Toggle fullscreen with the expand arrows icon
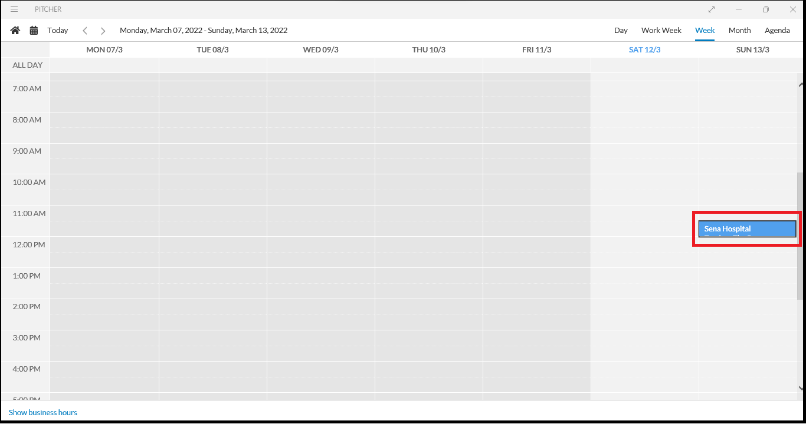The image size is (806, 424). 712,9
